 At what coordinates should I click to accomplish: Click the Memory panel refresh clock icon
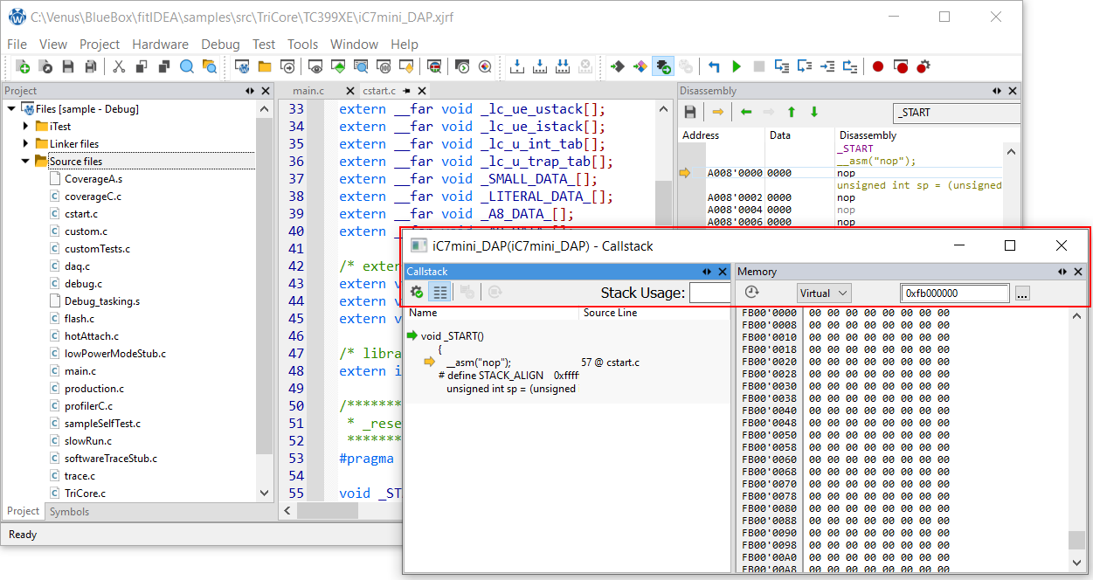752,293
